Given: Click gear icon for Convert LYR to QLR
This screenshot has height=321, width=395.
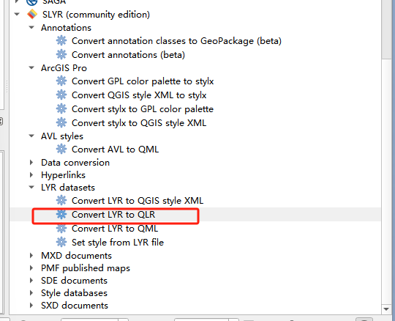Looking at the screenshot, I should 61,215.
